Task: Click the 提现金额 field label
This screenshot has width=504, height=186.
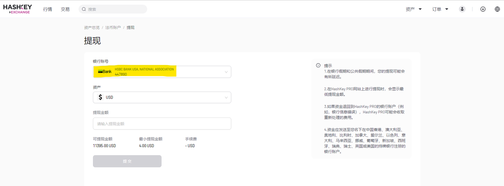Action: coord(101,113)
